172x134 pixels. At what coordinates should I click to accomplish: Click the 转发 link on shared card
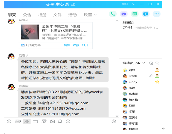(x=67, y=45)
